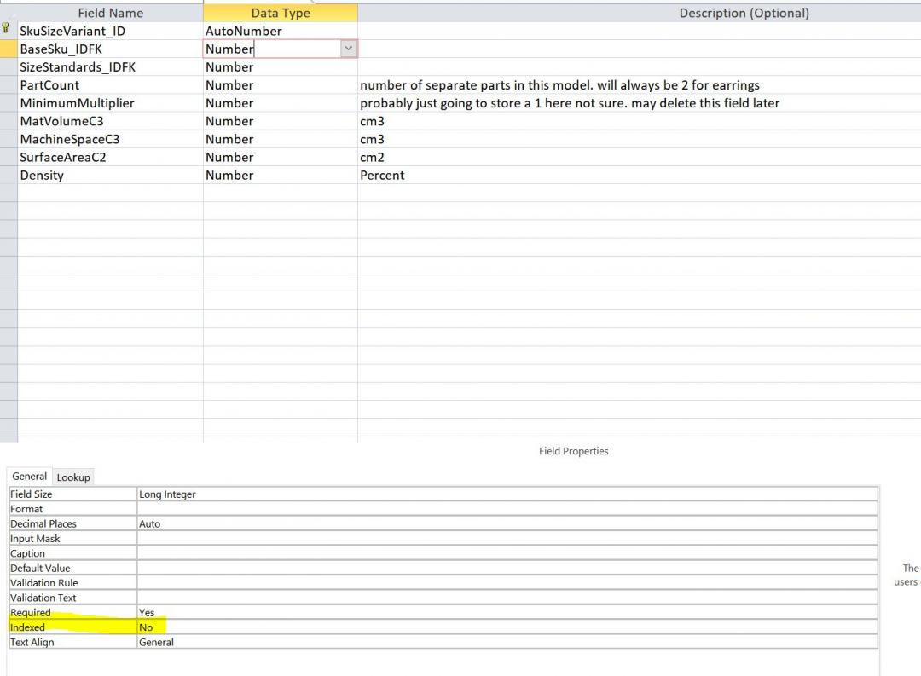Click the Text Align value General

click(507, 642)
